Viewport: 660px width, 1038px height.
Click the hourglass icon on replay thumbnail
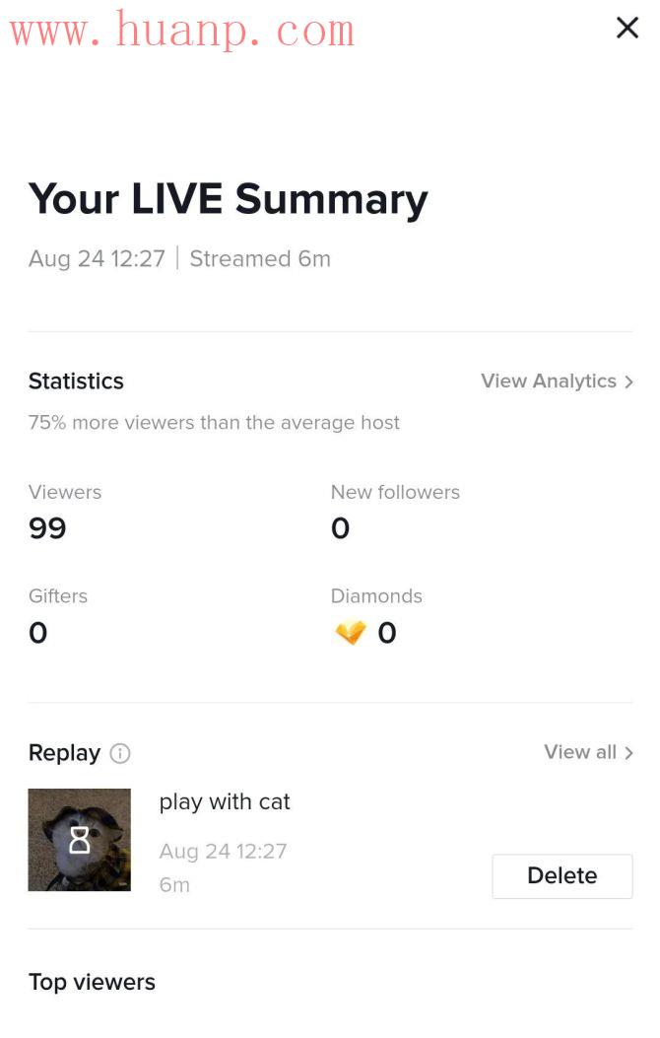click(x=80, y=840)
